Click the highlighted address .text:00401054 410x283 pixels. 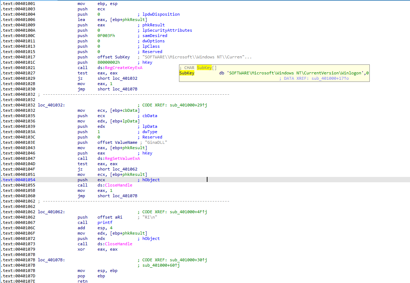18,180
